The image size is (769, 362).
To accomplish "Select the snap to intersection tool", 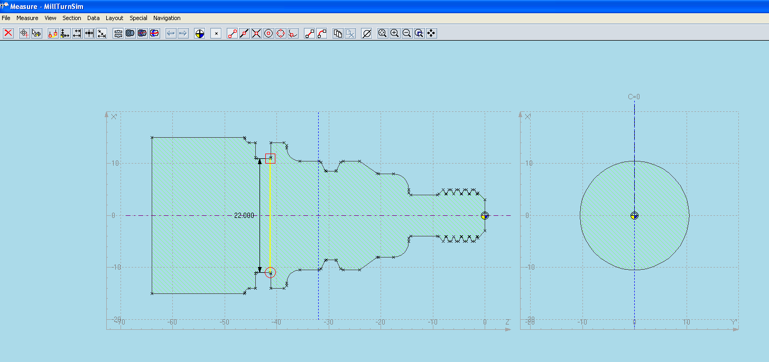I will [x=256, y=33].
